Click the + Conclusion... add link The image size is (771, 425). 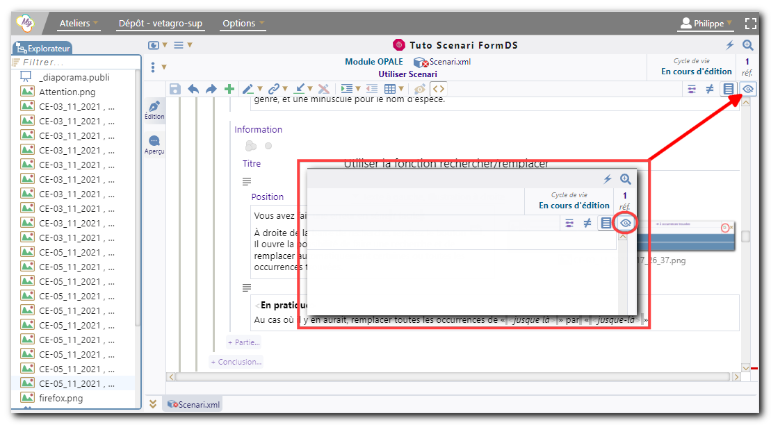coord(236,362)
